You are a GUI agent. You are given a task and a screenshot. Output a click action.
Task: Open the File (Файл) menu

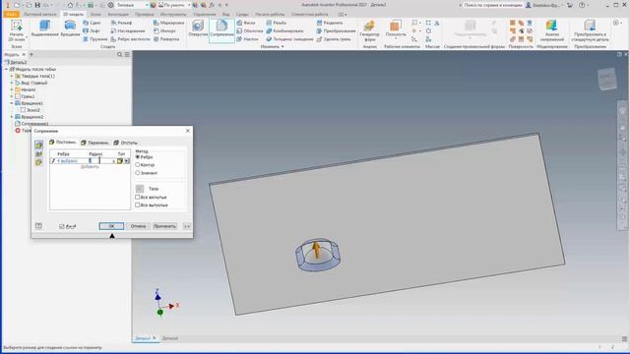click(x=11, y=14)
